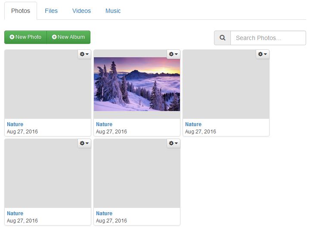Click the blank thumbnail of top-right card

pos(226,84)
